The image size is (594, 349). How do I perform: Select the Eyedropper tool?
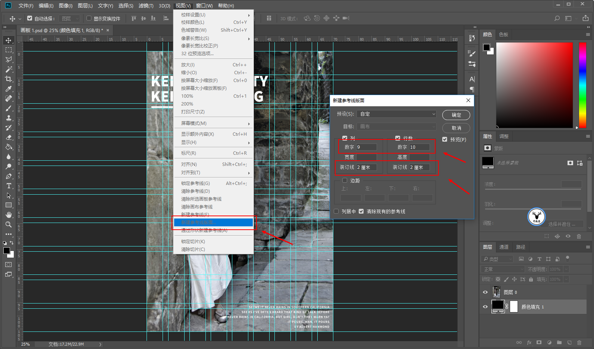click(9, 89)
